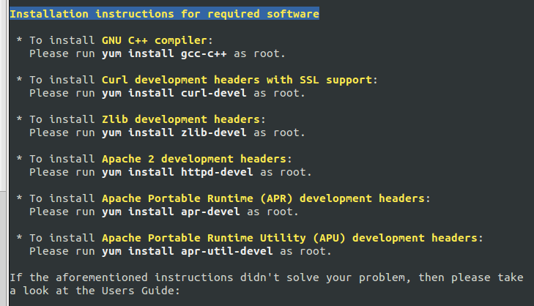Click the "Apache 2 development headers" text
Image resolution: width=534 pixels, height=306 pixels.
click(x=194, y=159)
